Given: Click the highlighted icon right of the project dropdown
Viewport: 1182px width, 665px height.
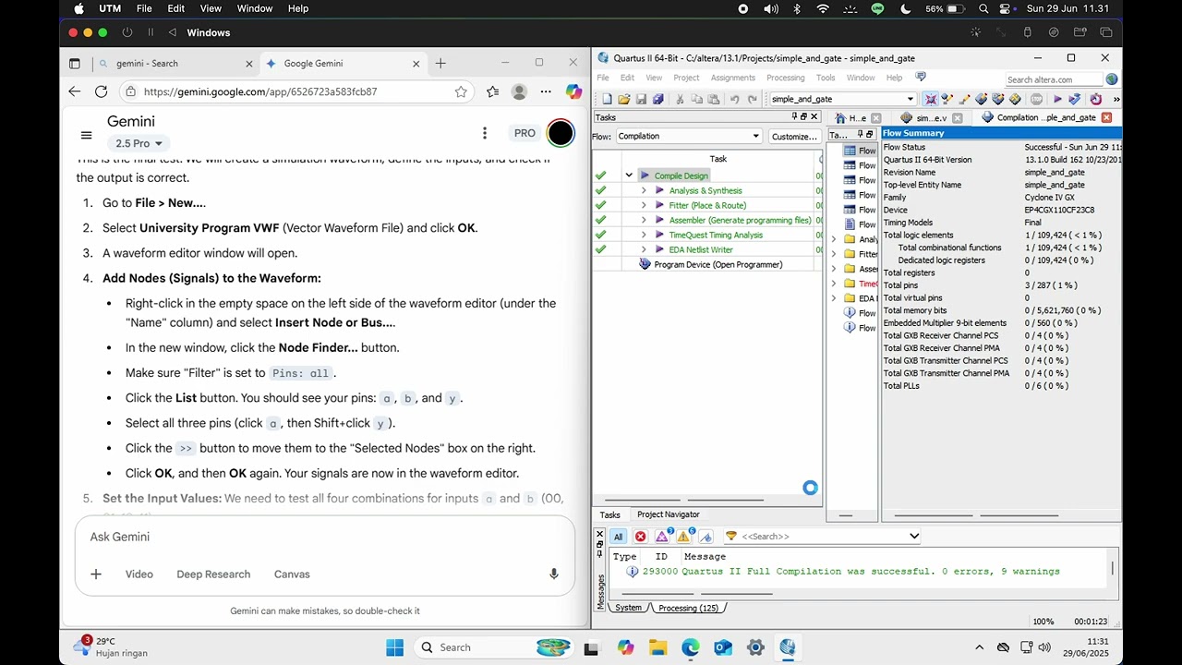Looking at the screenshot, I should point(931,99).
